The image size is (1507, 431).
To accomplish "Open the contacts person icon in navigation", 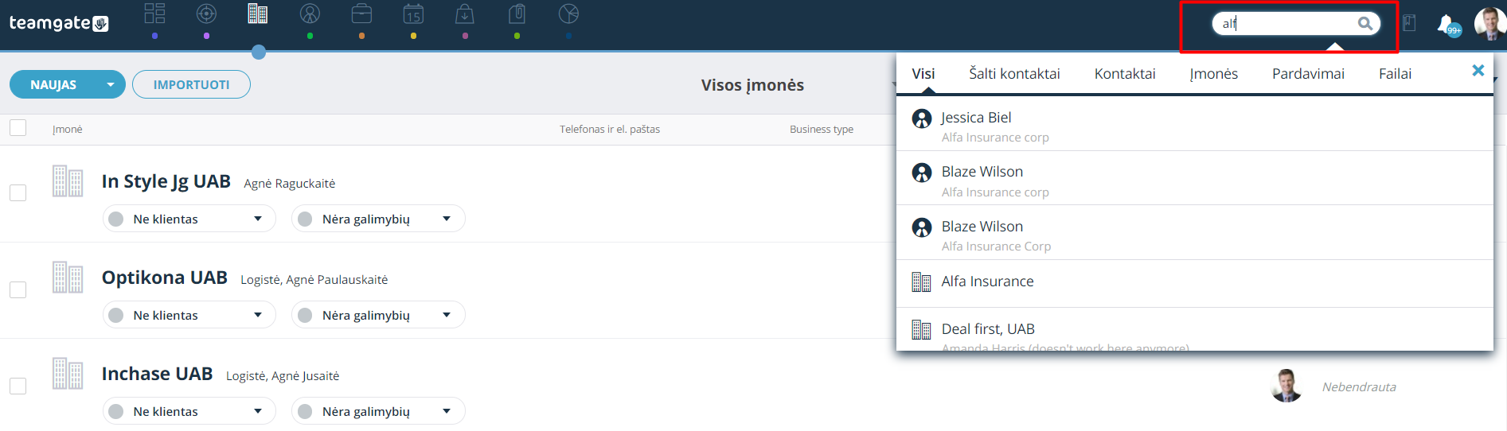I will [310, 14].
